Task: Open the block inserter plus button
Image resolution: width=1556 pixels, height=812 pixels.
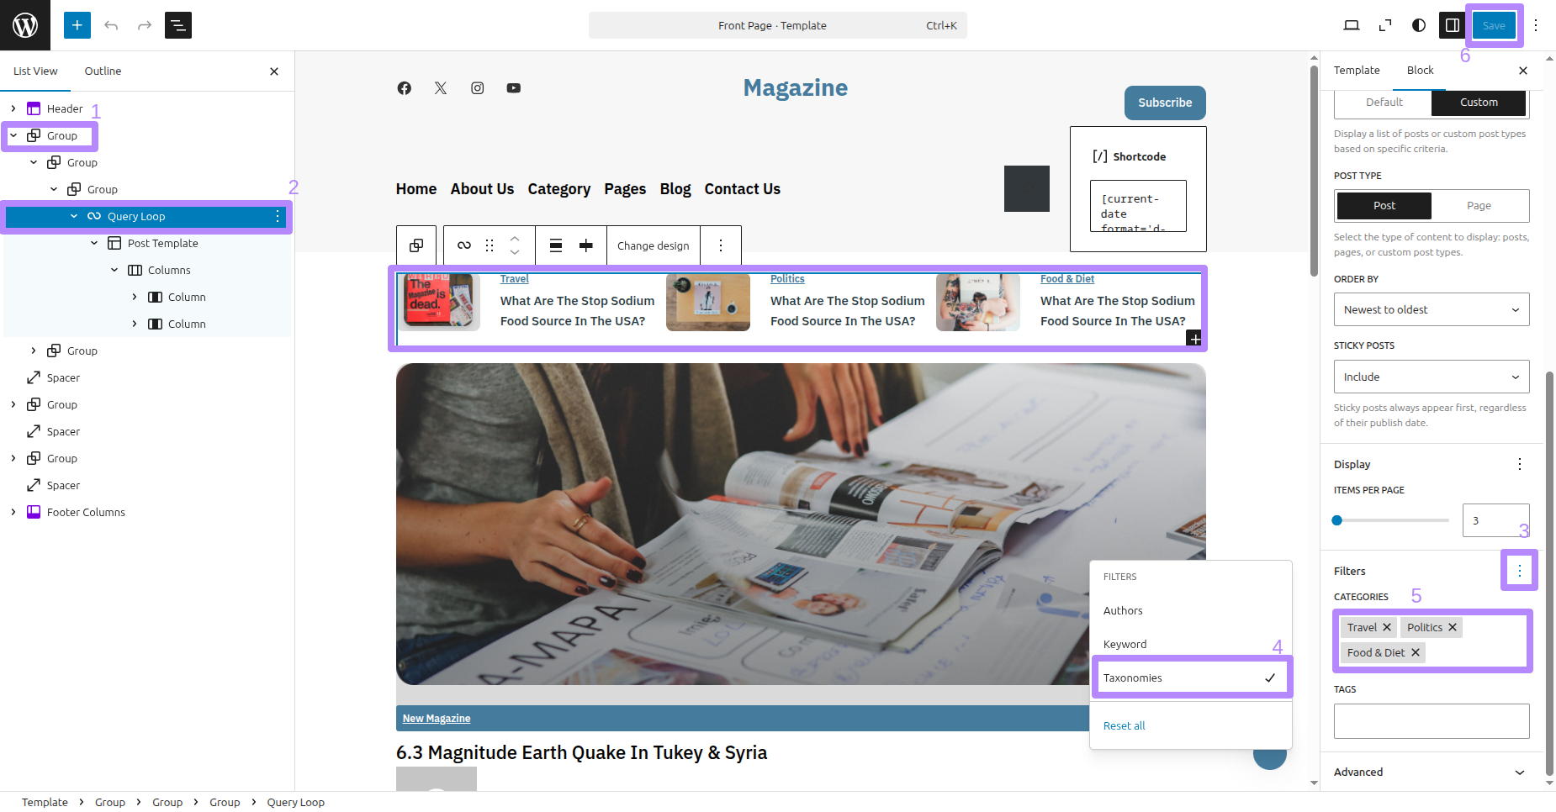Action: (x=77, y=25)
